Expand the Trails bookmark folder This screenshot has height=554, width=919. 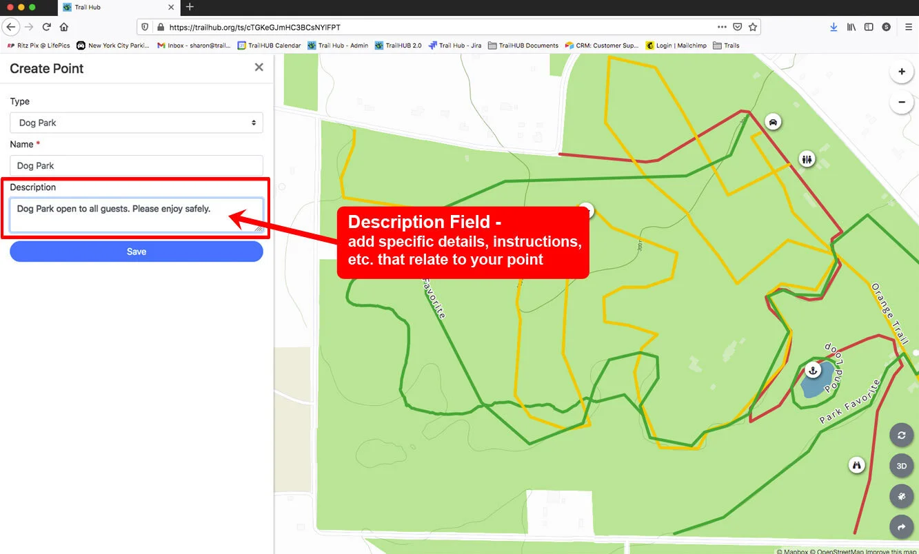[x=726, y=45]
